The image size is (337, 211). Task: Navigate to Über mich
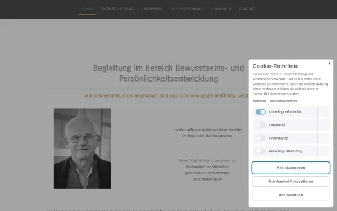click(x=222, y=9)
